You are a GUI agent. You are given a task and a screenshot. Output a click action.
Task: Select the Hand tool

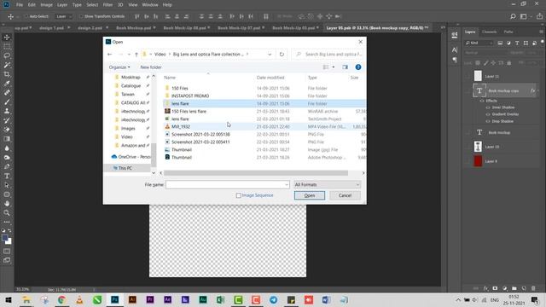pyautogui.click(x=7, y=204)
